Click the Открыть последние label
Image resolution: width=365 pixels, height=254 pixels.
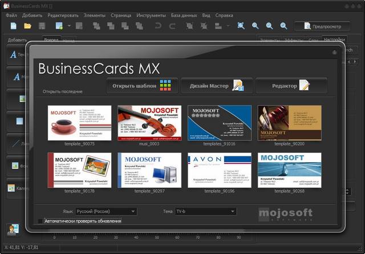(62, 91)
